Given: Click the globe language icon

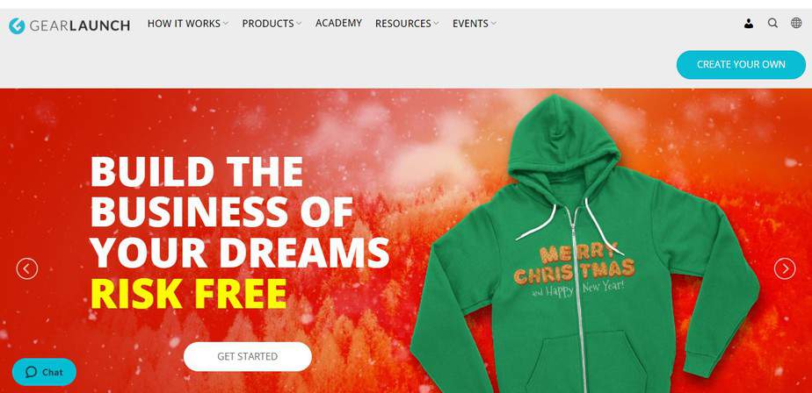Looking at the screenshot, I should [x=796, y=23].
